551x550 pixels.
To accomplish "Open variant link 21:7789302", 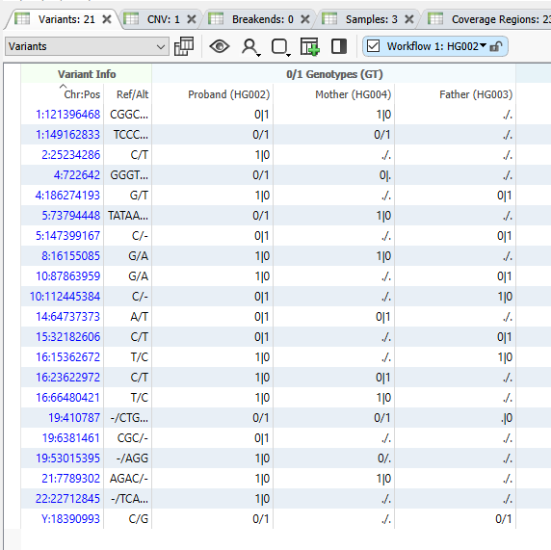I will click(70, 479).
